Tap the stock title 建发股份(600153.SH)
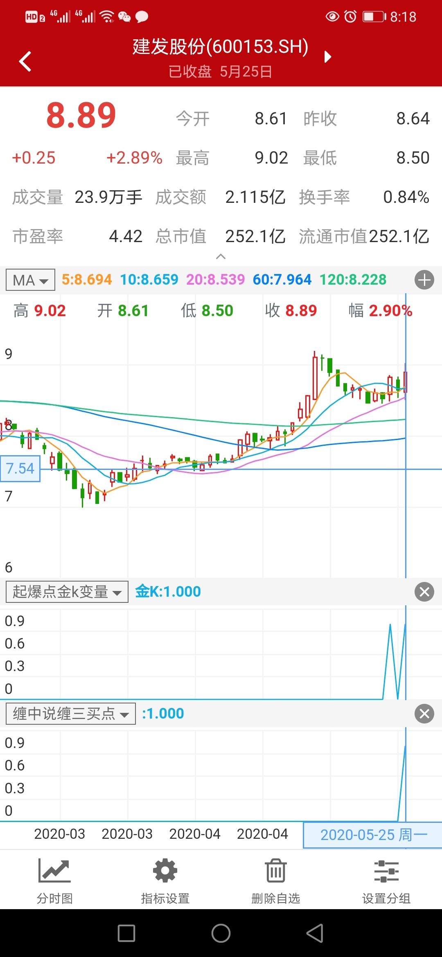This screenshot has width=442, height=957. [220, 47]
